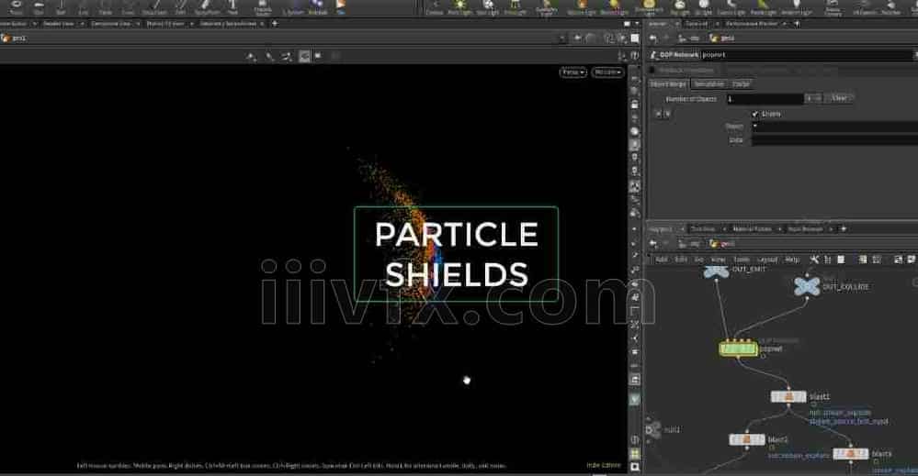Select the blast2 node
The height and width of the screenshot is (476, 918).
click(747, 439)
